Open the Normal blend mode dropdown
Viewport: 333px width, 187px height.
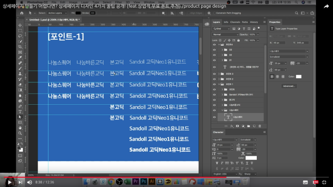225,34
